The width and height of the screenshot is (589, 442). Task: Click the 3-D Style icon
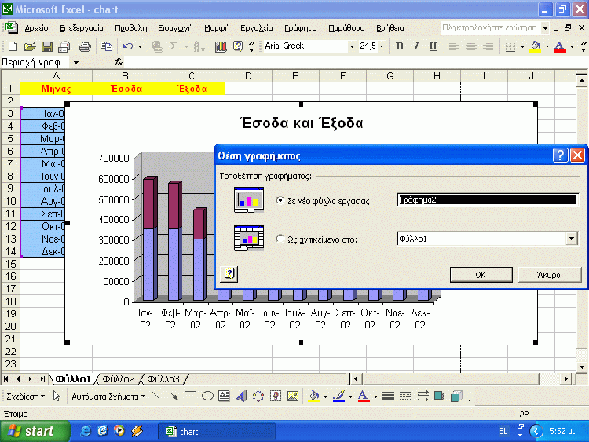pyautogui.click(x=456, y=396)
